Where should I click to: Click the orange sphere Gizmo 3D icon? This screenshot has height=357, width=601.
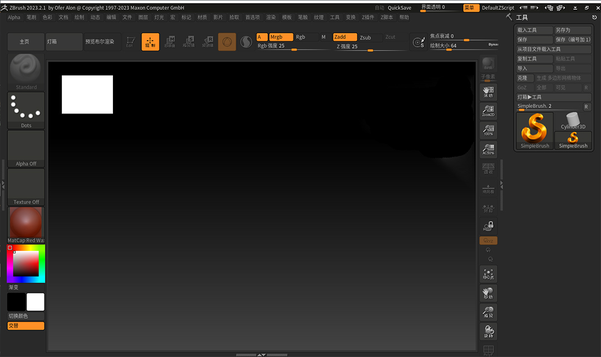pos(227,41)
